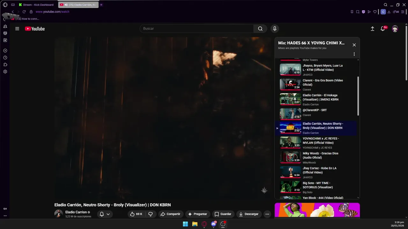Save the video with Guardar button
The width and height of the screenshot is (408, 229).
(x=223, y=214)
